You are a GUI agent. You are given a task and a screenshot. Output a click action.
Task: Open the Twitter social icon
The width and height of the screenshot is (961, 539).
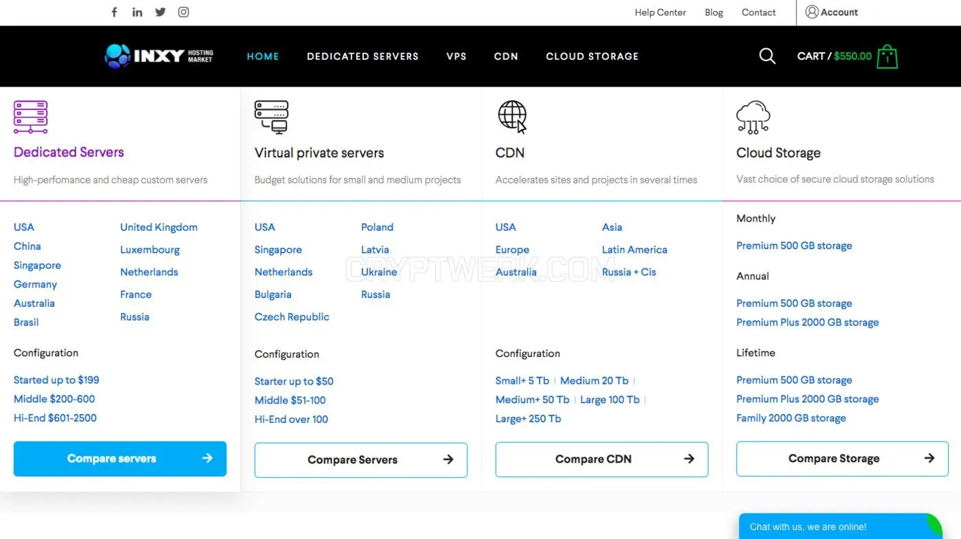[x=161, y=12]
